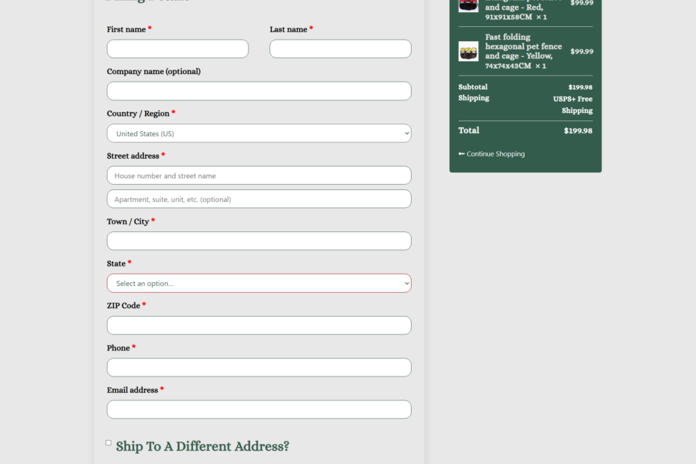696x464 pixels.
Task: Click the Subtotal value $199.98
Action: tap(580, 87)
